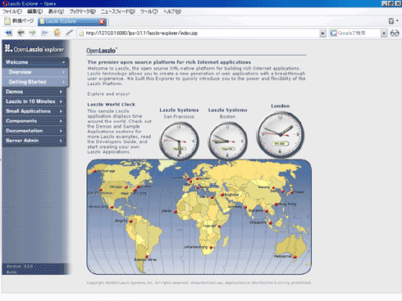Click the Baghdad marker on map

click(x=222, y=195)
